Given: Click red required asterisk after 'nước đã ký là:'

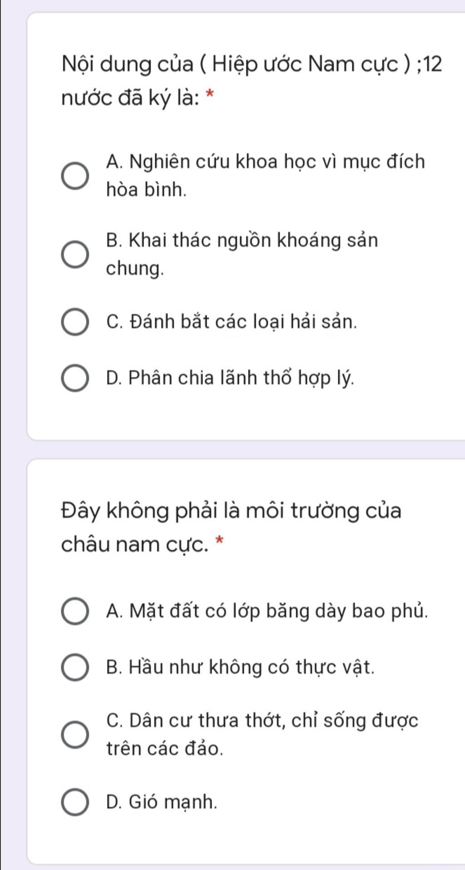Looking at the screenshot, I should click(210, 95).
